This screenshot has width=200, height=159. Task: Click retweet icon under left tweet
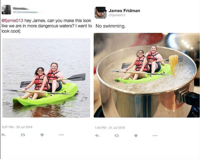(23, 135)
